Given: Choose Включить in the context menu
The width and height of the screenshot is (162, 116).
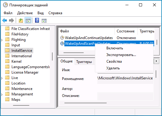Looking at the screenshot, I should (124, 48).
